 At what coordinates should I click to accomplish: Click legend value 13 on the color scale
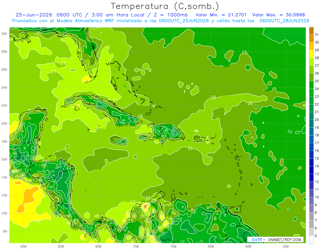pyautogui.click(x=317, y=174)
